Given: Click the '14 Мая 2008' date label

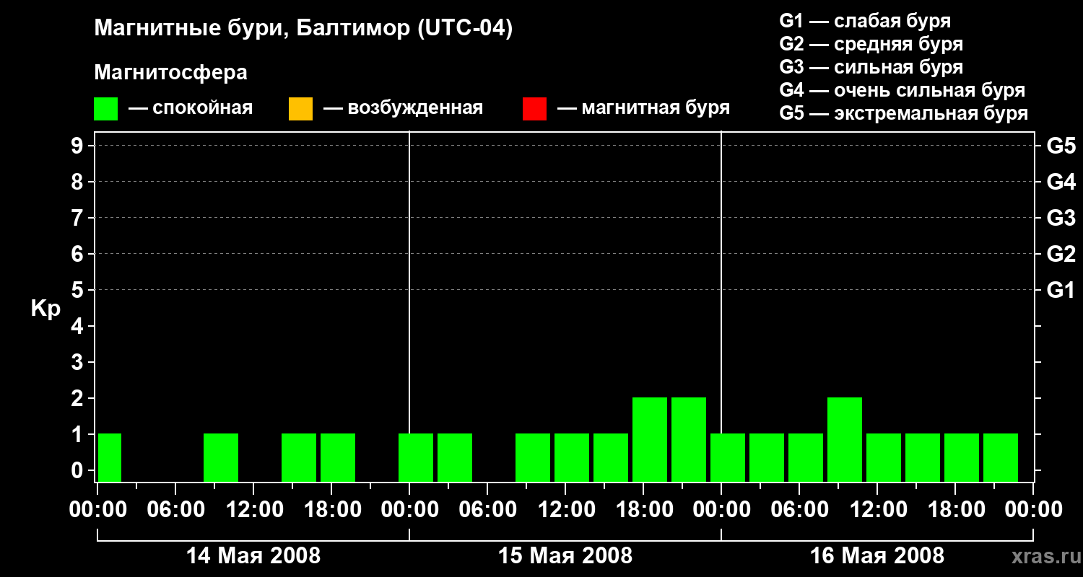Looking at the screenshot, I should tap(253, 556).
